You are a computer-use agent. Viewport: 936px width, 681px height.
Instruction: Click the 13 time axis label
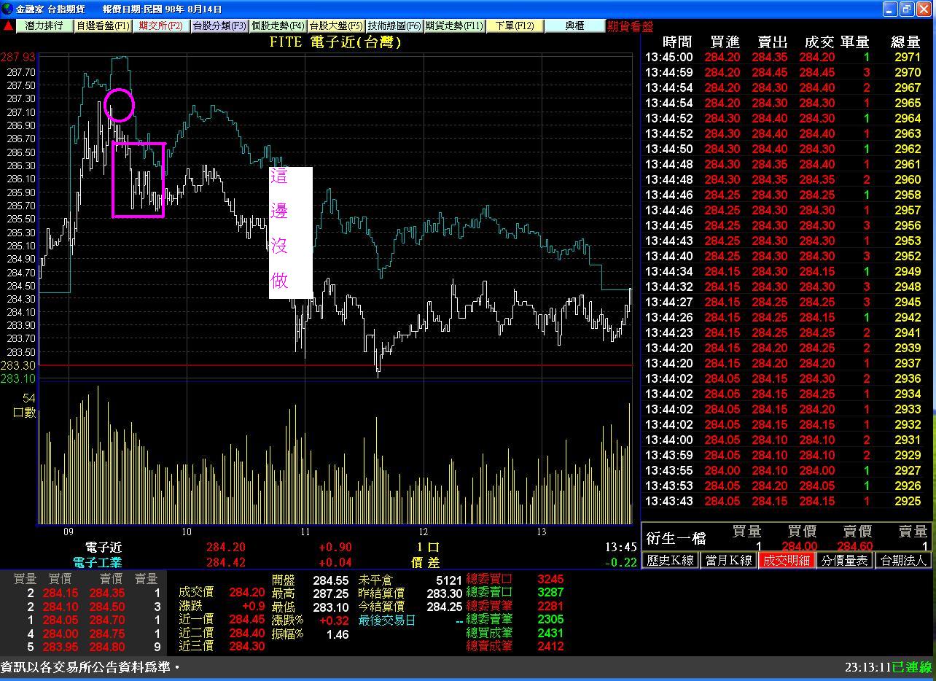click(542, 532)
